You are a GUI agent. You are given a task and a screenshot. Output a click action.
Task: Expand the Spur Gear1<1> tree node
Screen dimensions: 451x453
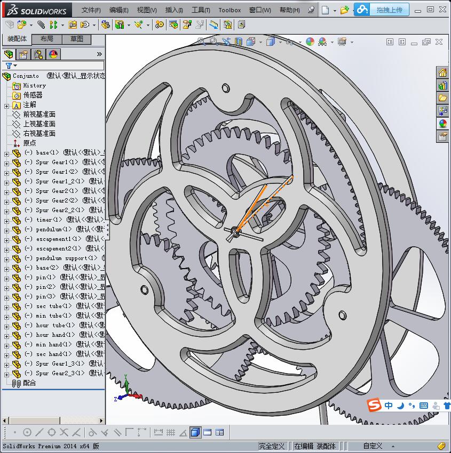click(x=6, y=163)
